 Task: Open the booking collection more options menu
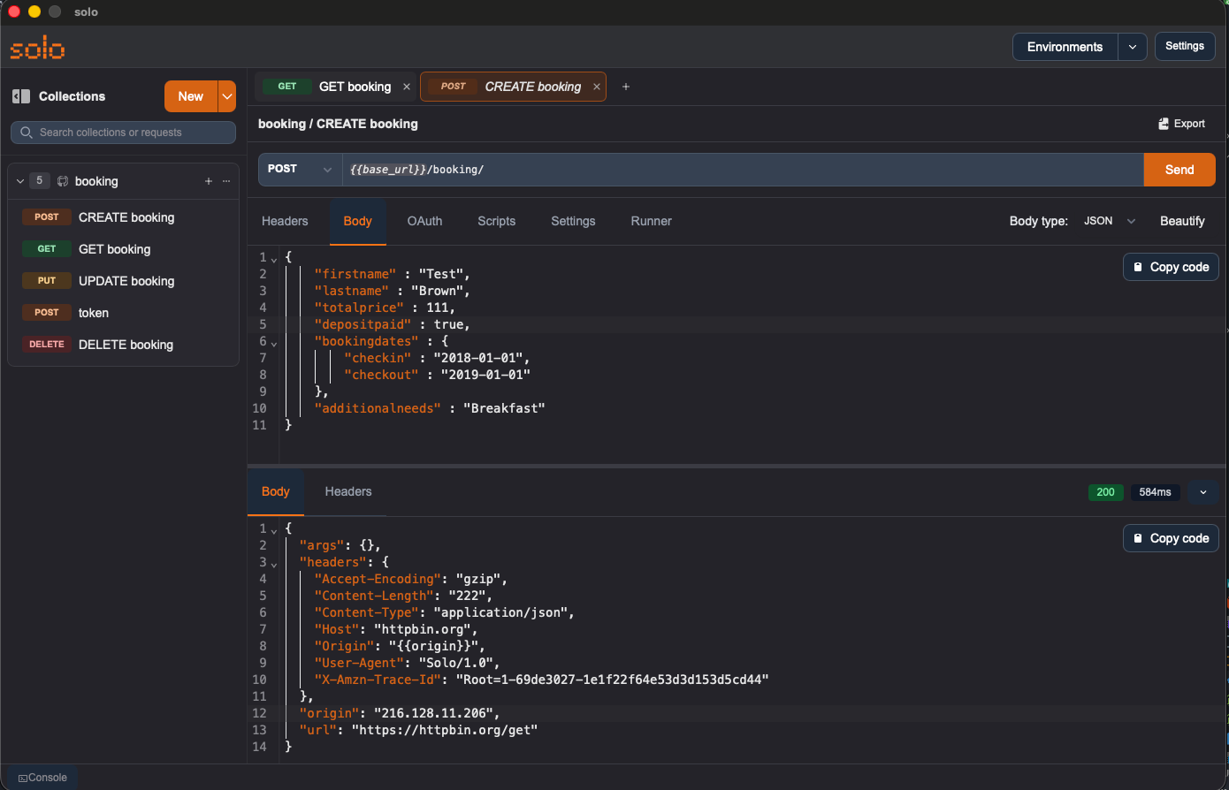click(x=226, y=181)
